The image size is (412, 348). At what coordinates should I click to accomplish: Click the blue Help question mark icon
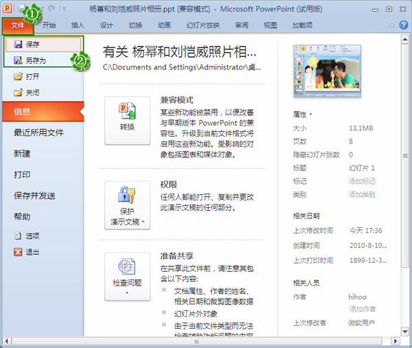point(404,25)
